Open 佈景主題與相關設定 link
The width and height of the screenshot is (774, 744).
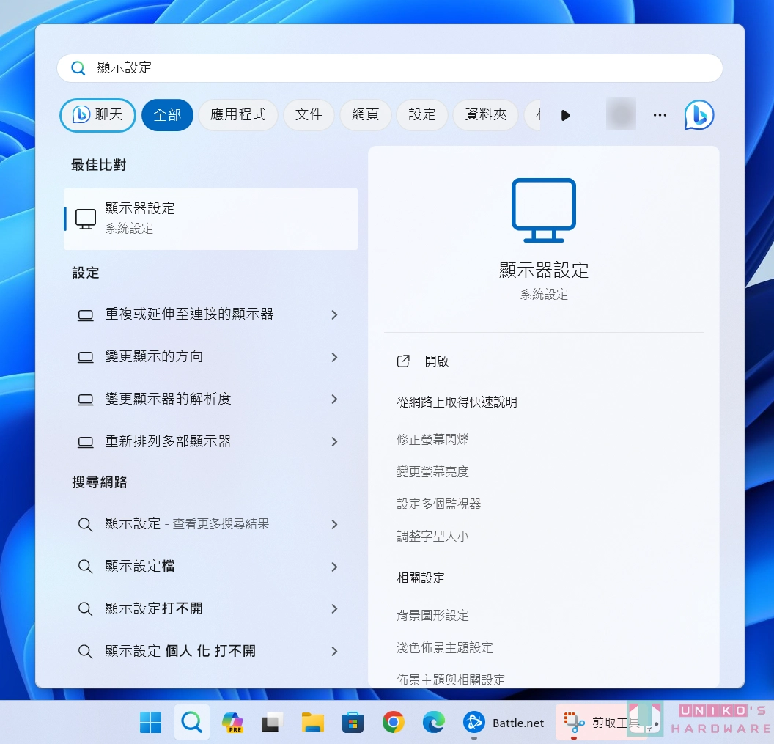pyautogui.click(x=451, y=679)
